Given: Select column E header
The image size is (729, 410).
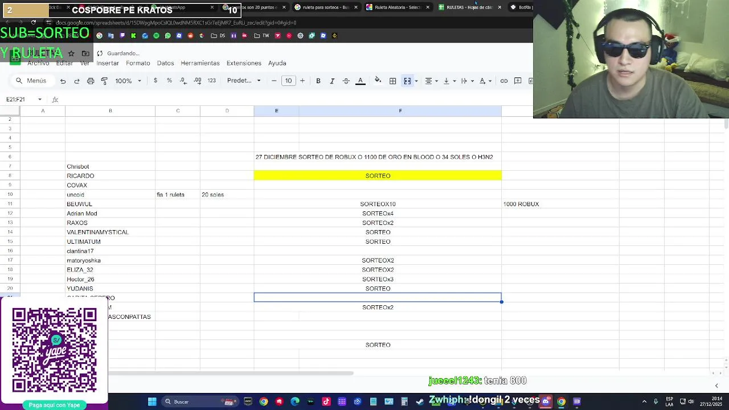Looking at the screenshot, I should (x=276, y=111).
